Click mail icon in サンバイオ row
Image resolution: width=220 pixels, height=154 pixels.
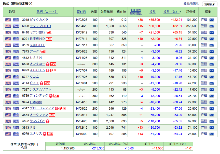(x=212, y=121)
